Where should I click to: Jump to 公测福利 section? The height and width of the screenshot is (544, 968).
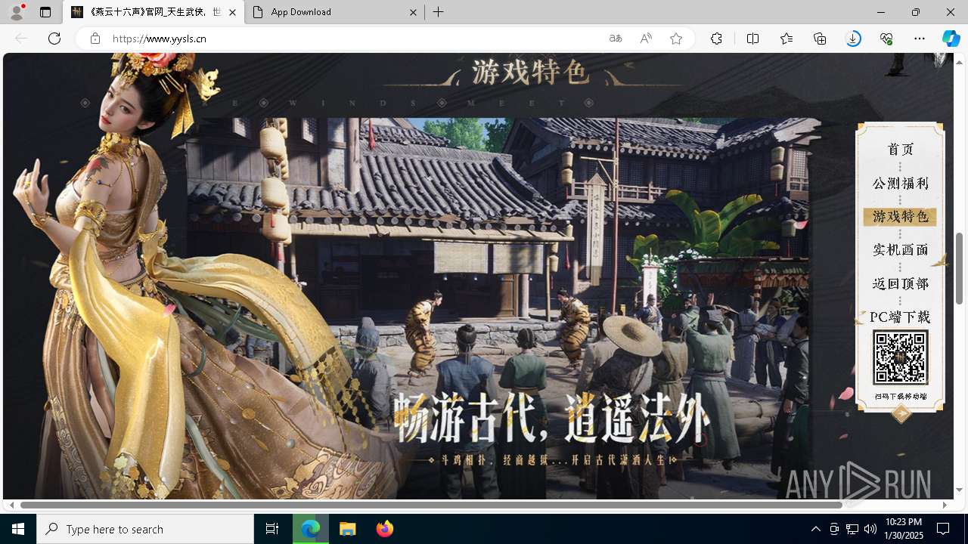(901, 184)
